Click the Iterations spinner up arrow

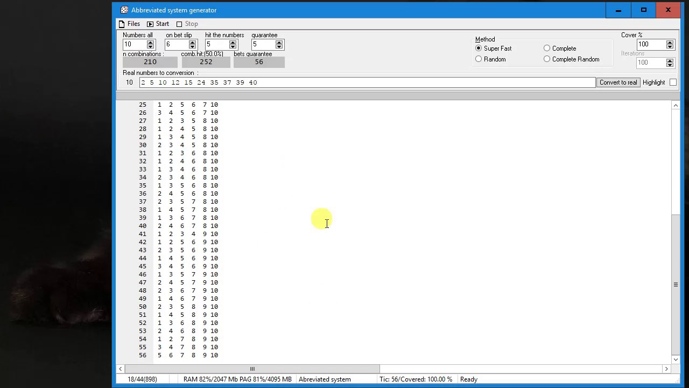click(670, 60)
